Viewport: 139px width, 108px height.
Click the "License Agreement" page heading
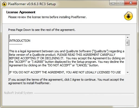pyautogui.click(x=21, y=12)
